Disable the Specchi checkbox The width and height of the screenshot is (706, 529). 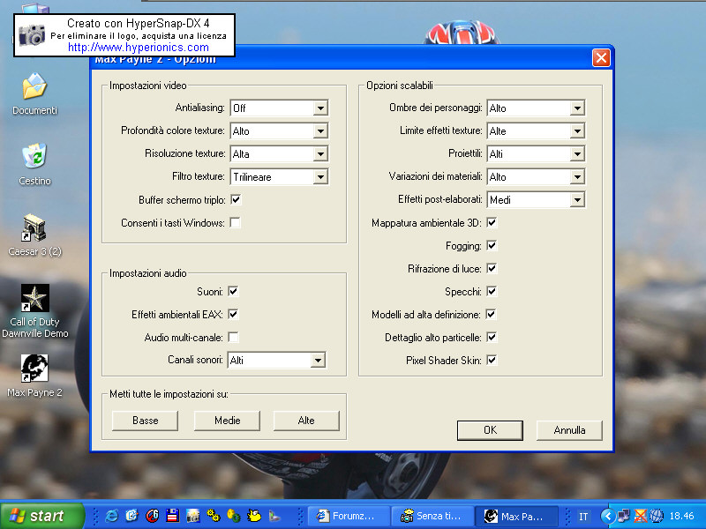492,291
